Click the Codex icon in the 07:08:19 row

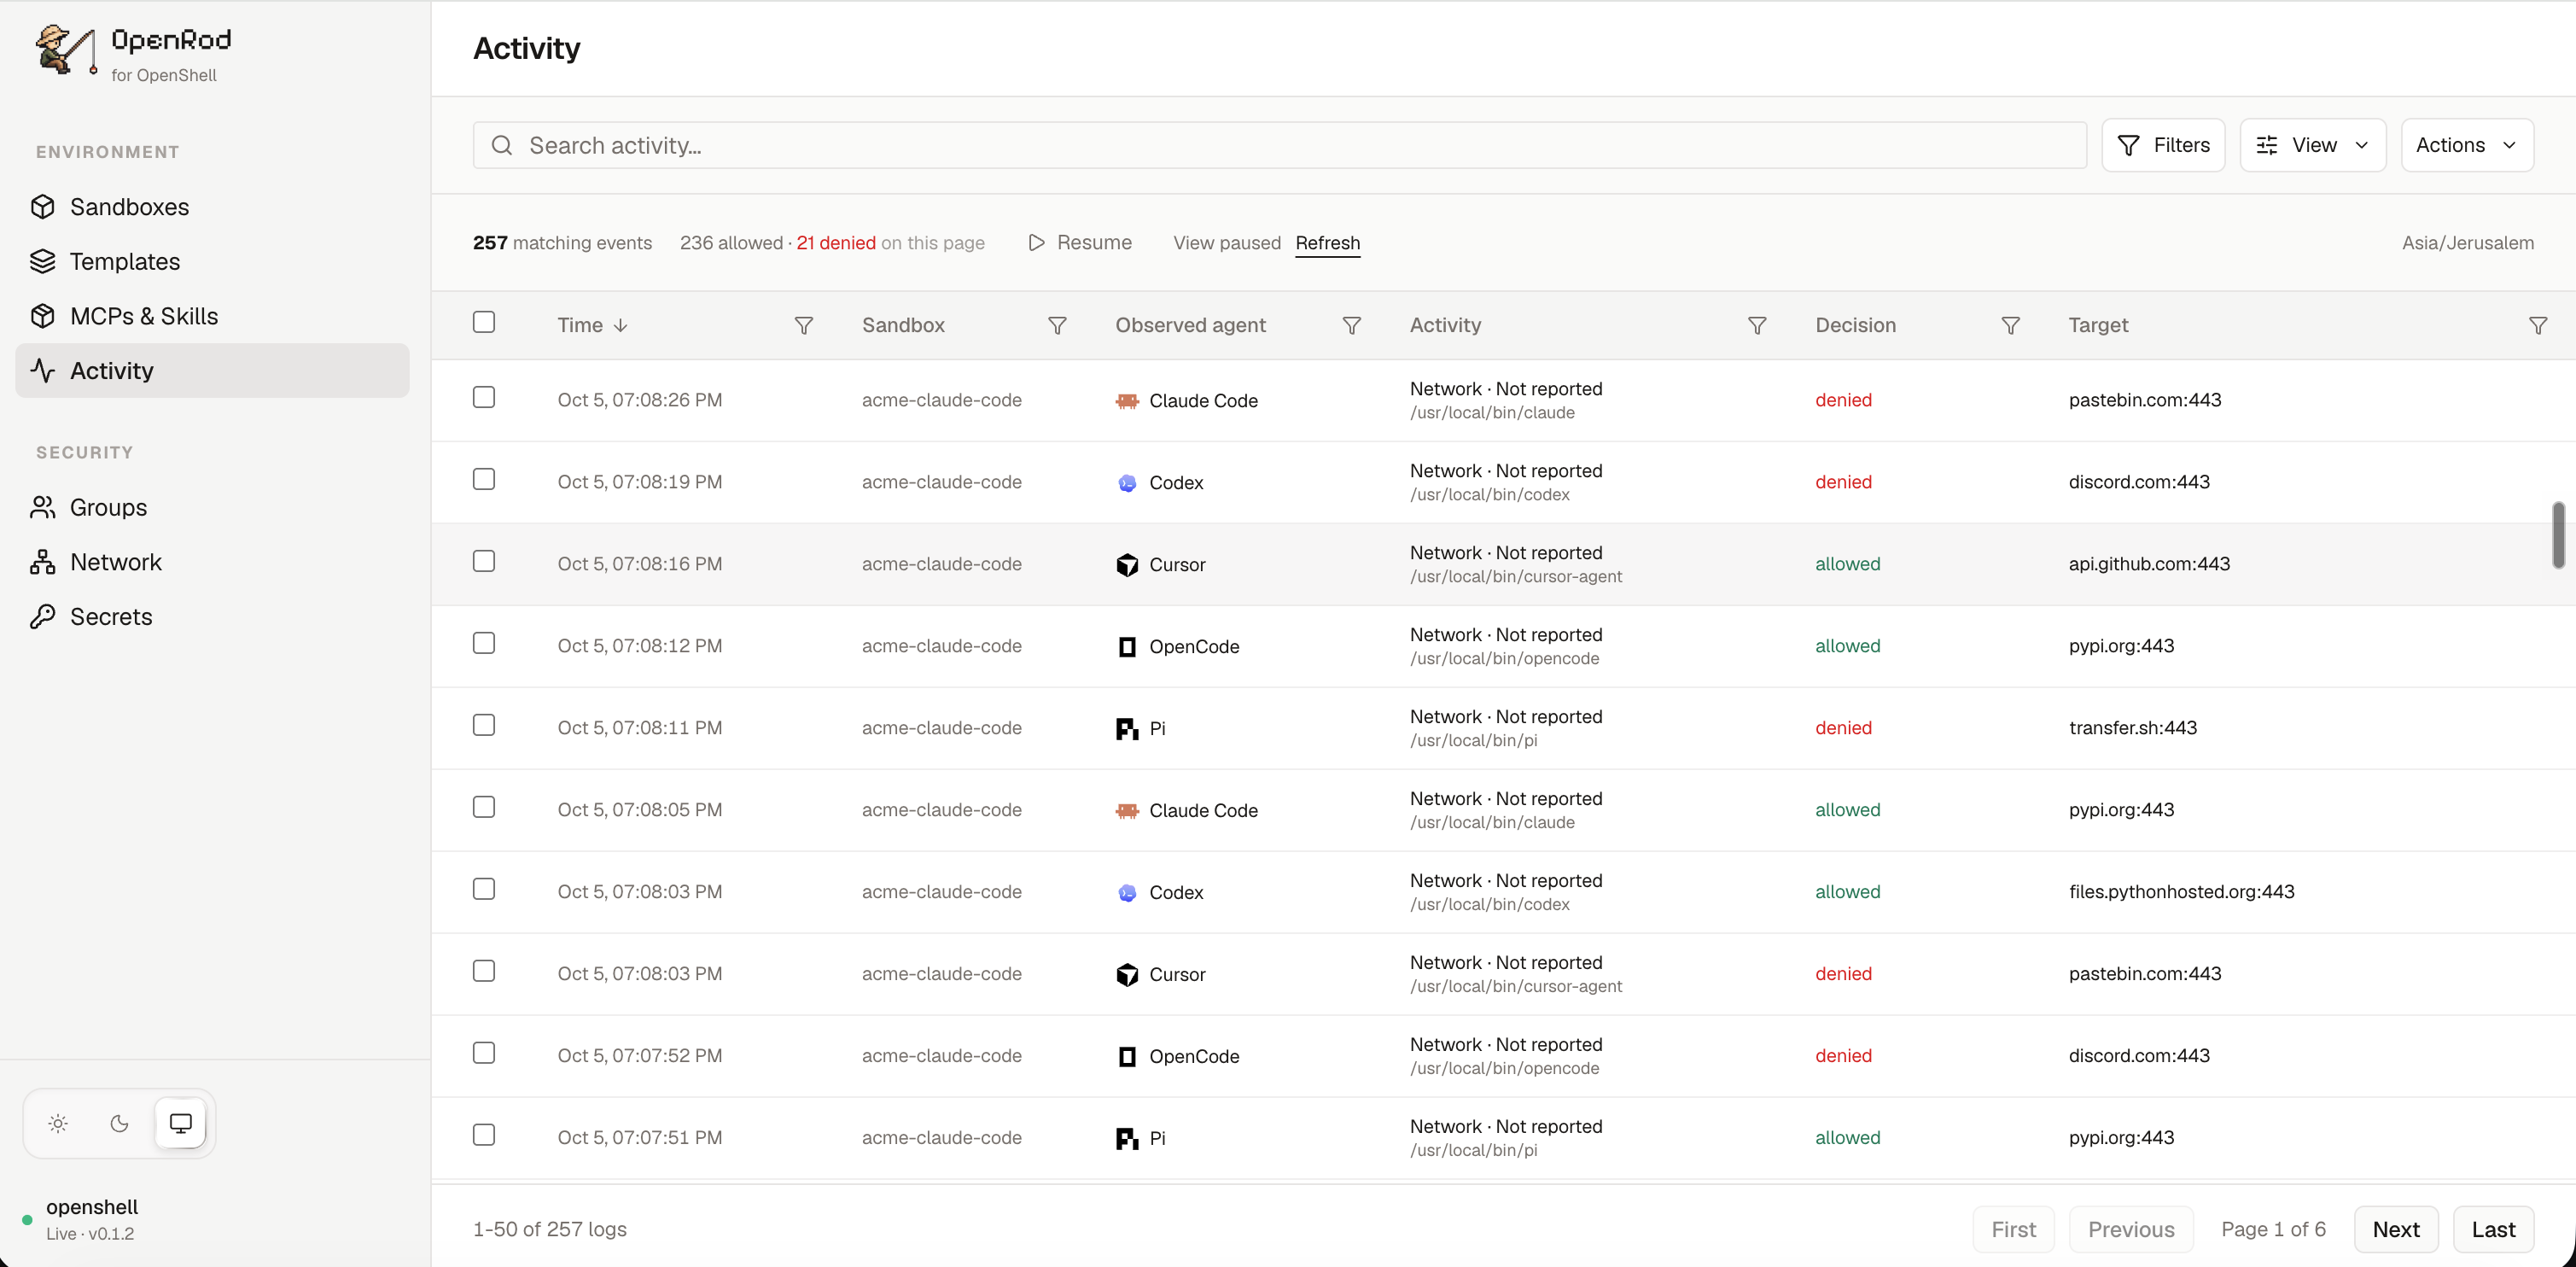1127,483
